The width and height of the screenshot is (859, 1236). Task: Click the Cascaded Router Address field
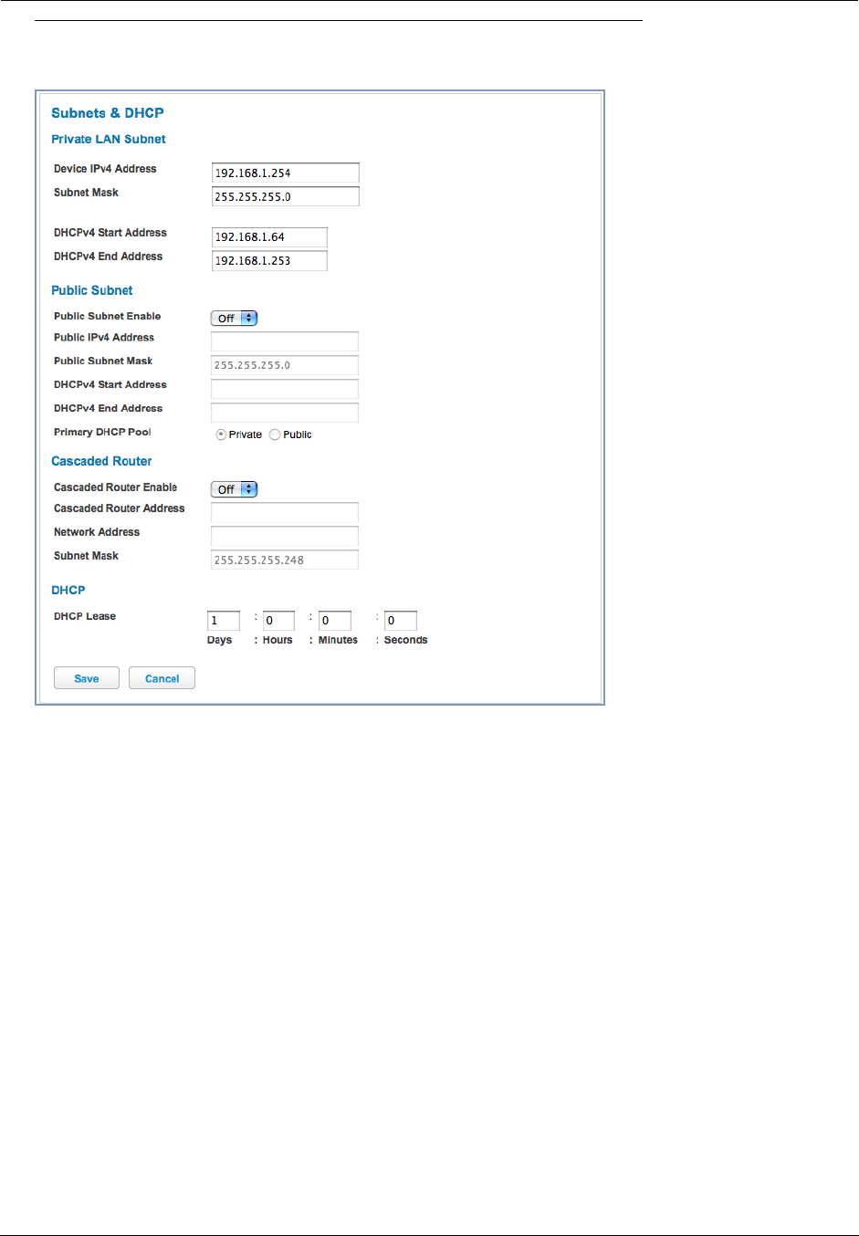285,512
